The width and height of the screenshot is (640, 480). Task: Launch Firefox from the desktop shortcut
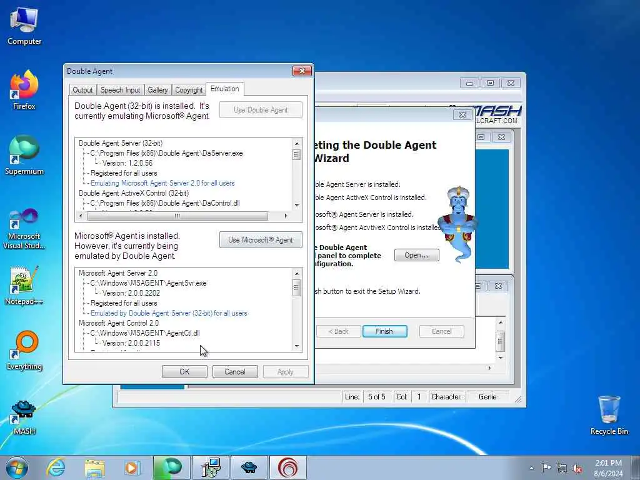(24, 90)
